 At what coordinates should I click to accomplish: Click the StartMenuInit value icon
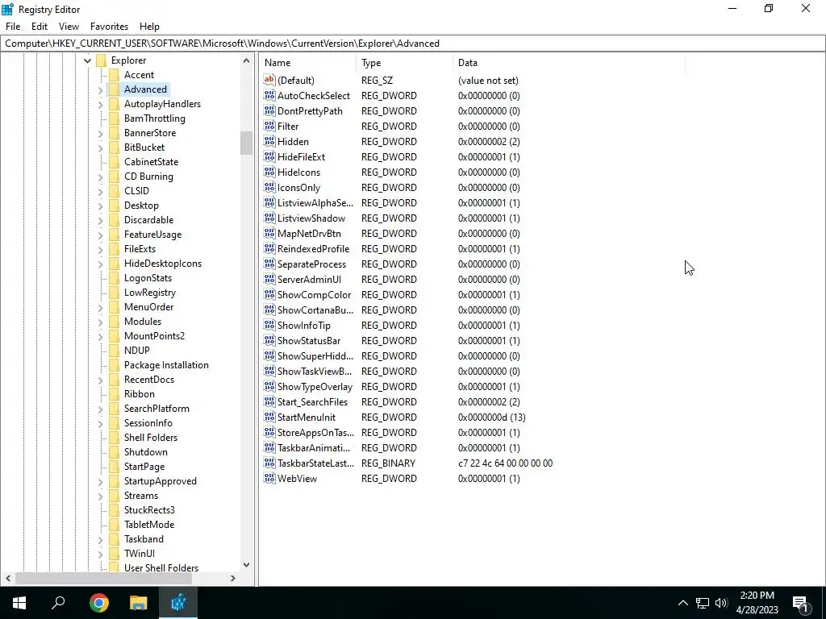(x=269, y=417)
